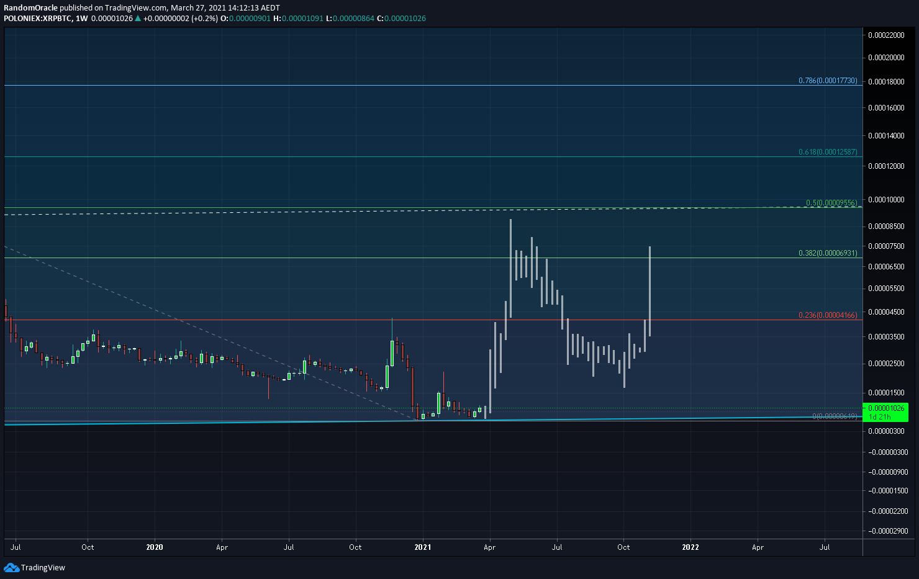The image size is (919, 579).
Task: Click the 0.00002500 price axis label
Action: click(886, 363)
